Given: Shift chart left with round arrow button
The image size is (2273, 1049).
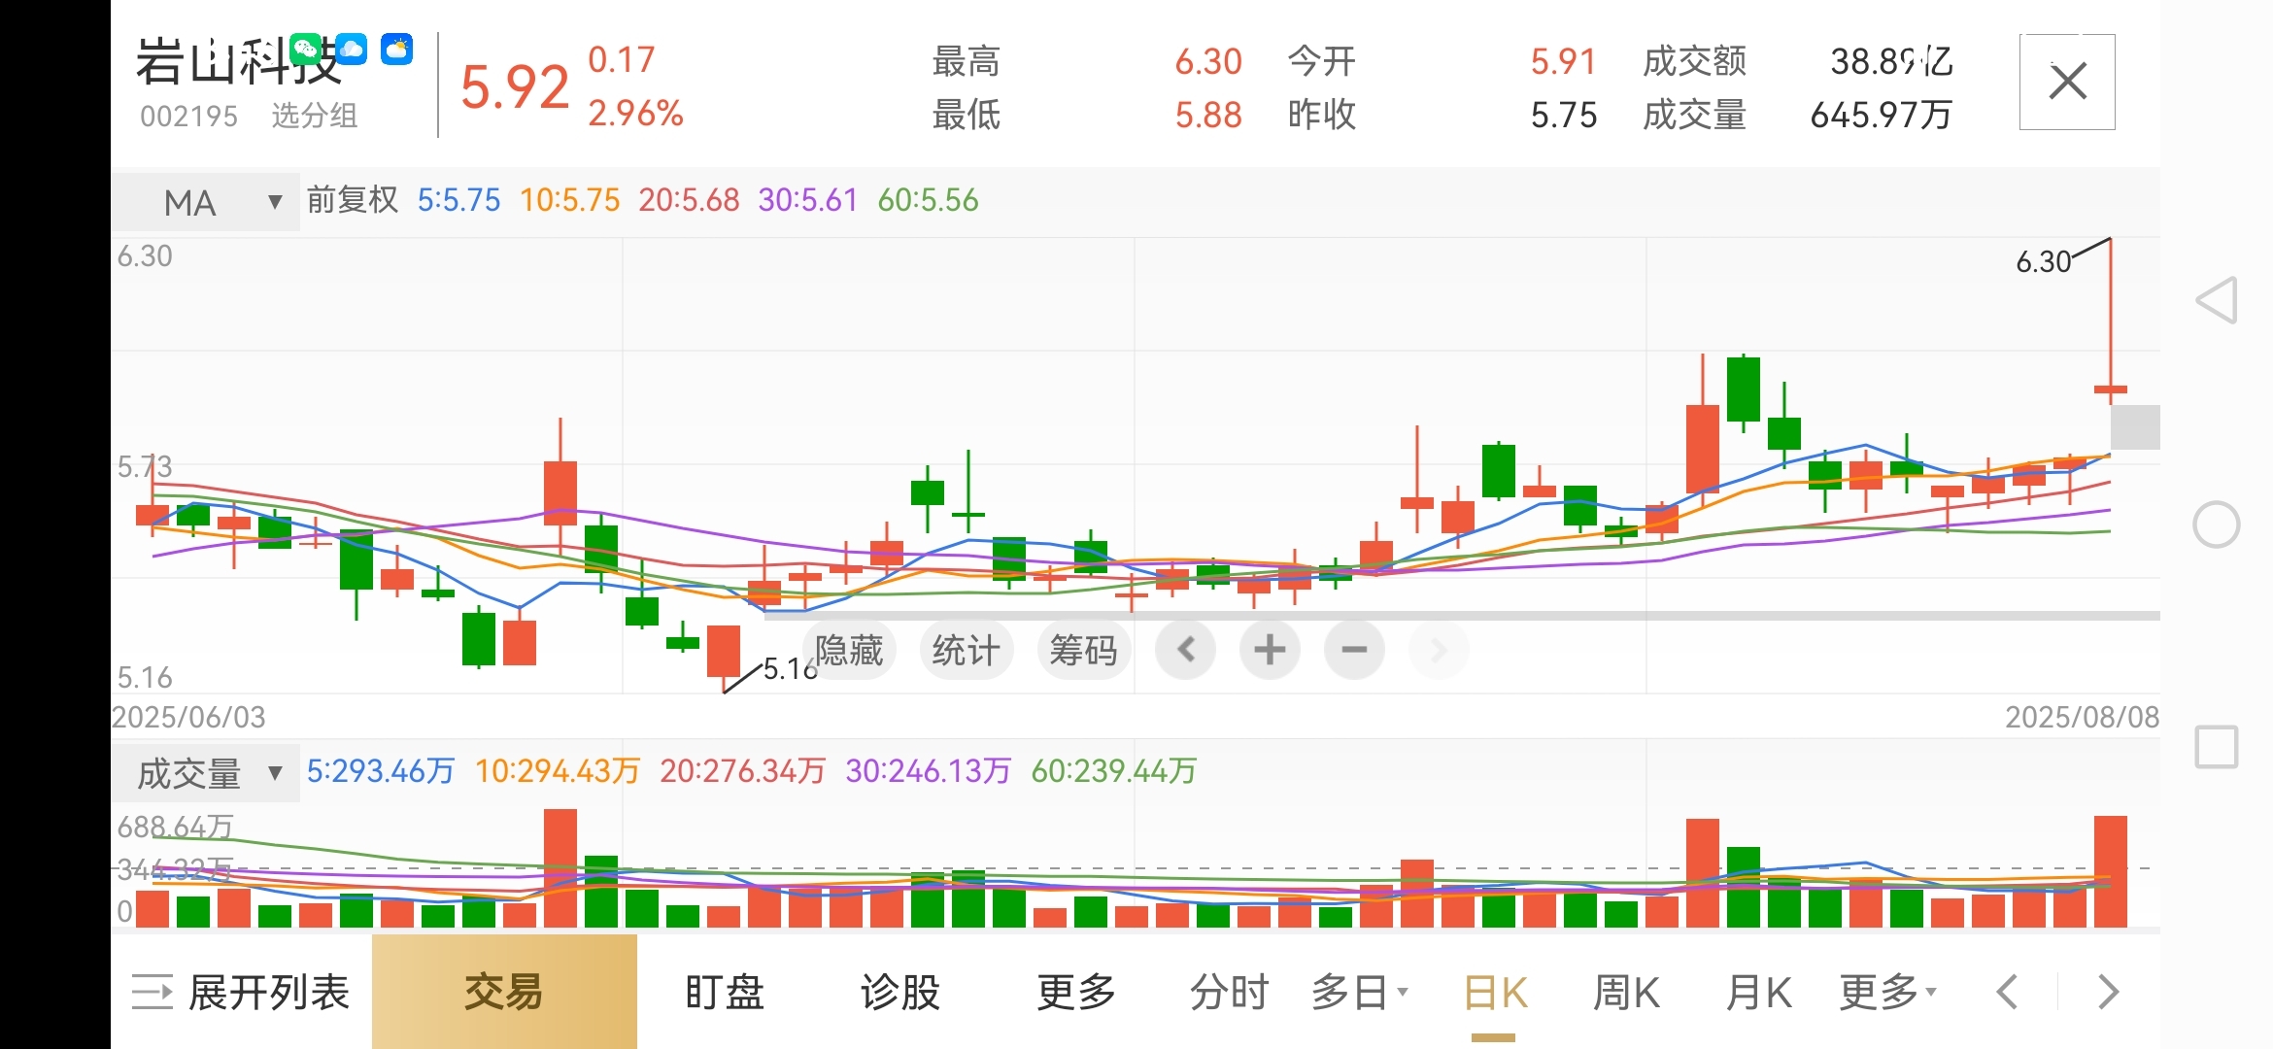Looking at the screenshot, I should pyautogui.click(x=1185, y=650).
